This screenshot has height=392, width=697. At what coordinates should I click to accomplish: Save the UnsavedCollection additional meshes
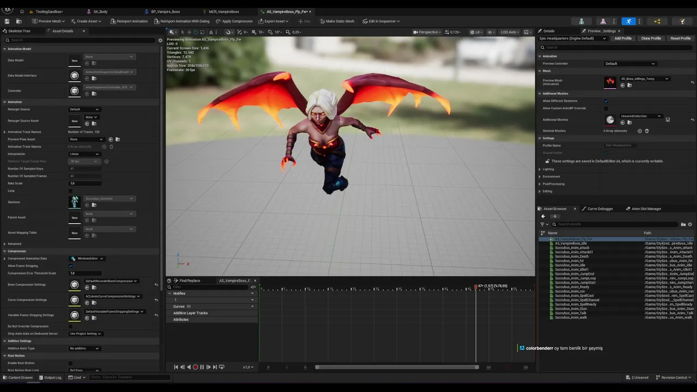click(x=668, y=120)
